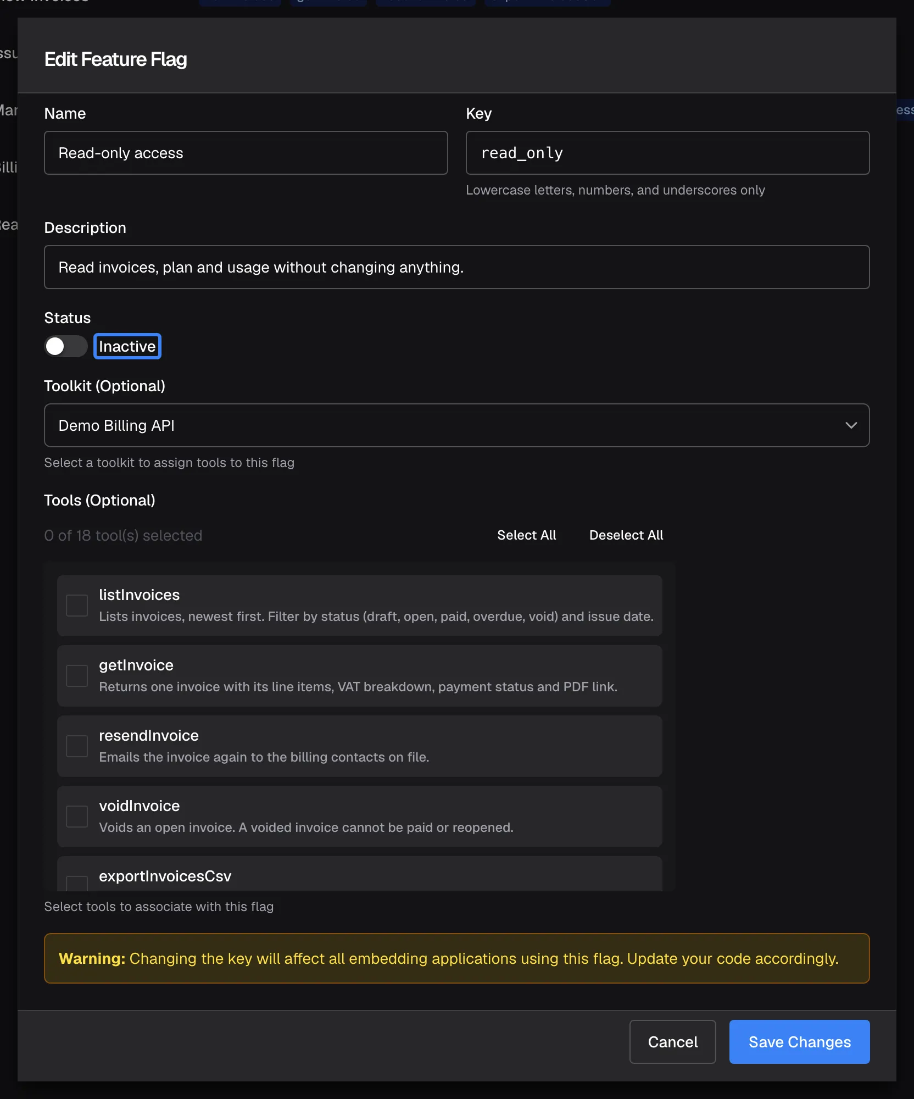Screen dimensions: 914x1099
Task: Click the Inactive status label
Action: click(x=127, y=346)
